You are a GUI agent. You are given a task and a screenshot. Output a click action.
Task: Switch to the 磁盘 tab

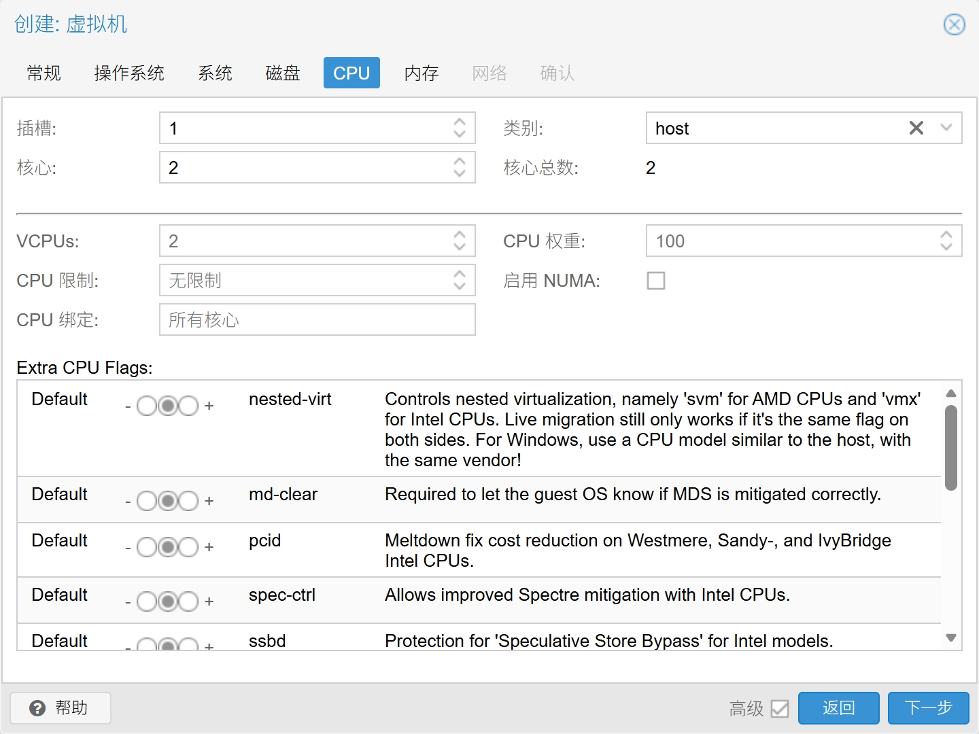pyautogui.click(x=282, y=73)
